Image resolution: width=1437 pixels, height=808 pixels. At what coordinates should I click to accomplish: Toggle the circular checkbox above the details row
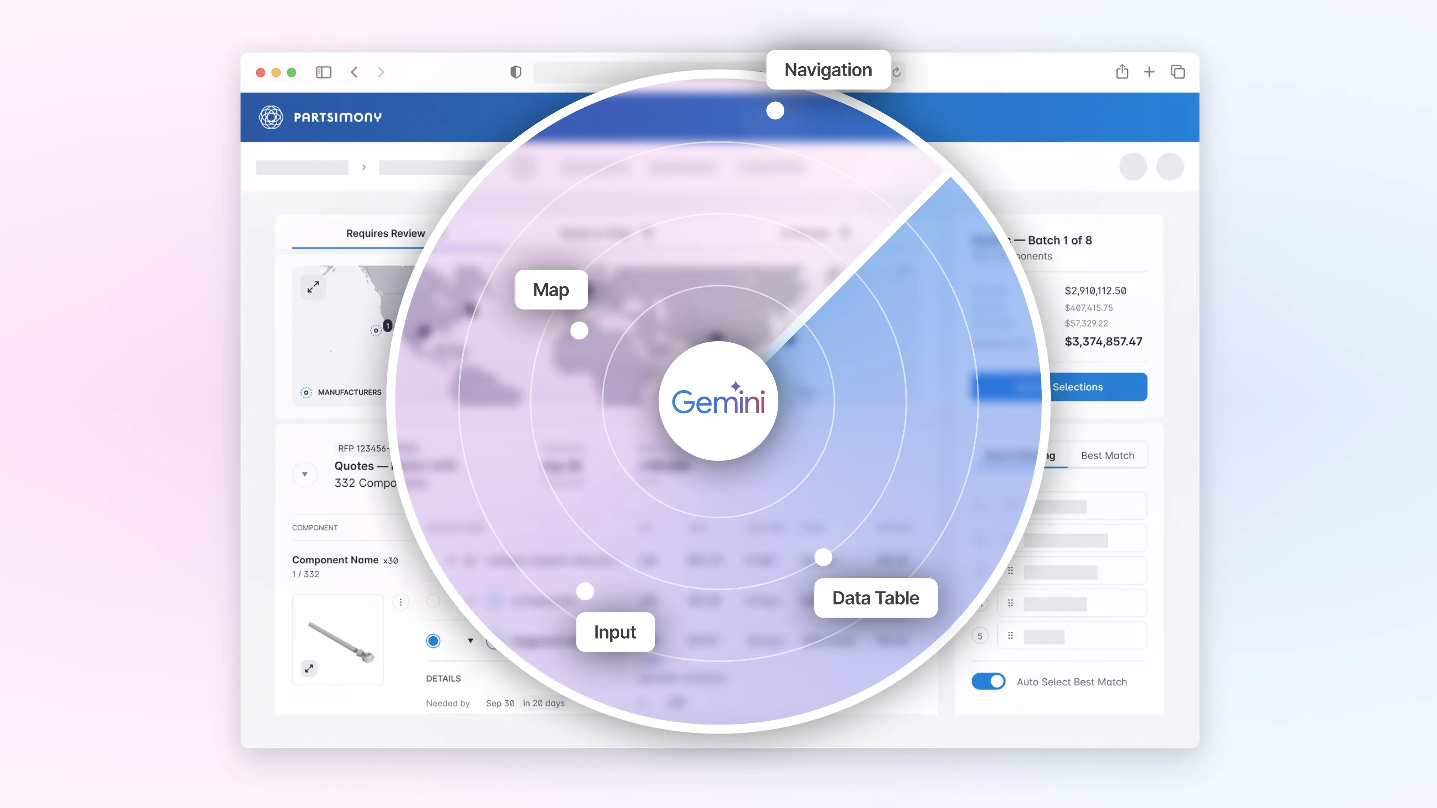(x=434, y=602)
